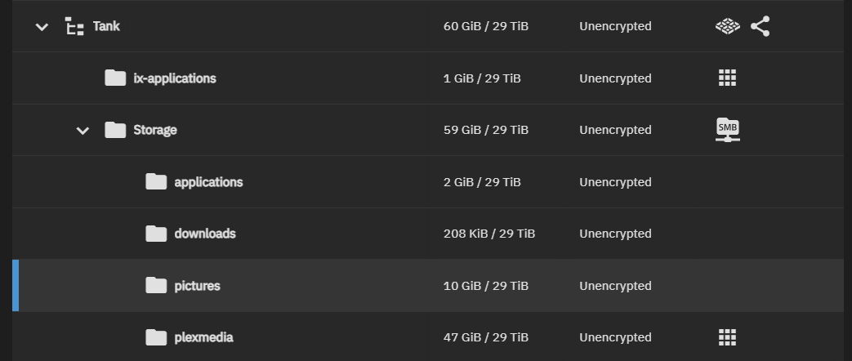Click the VMs/containers icon on Tank row
Screen dimensions: 852x361
[x=727, y=27]
